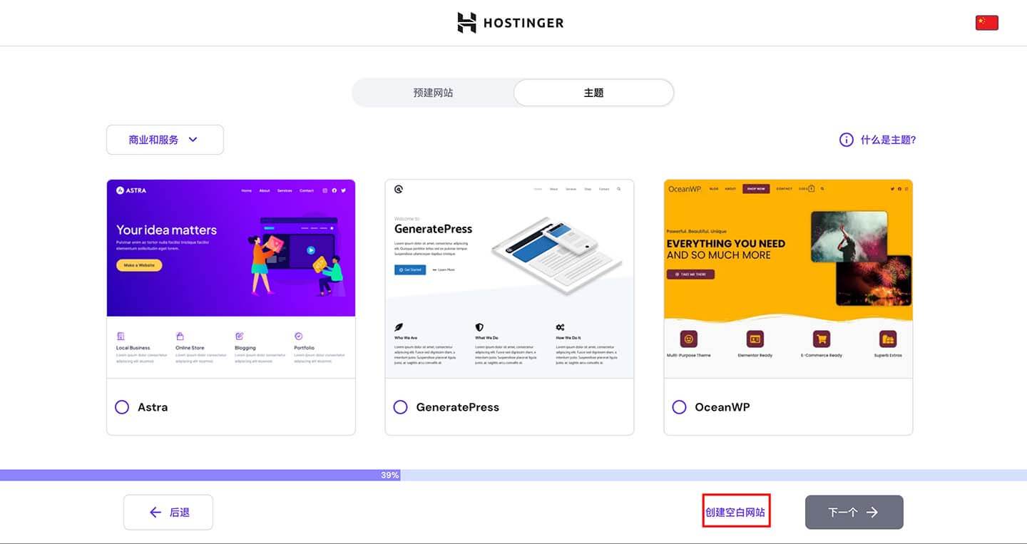Click the GeneratePress theme name label
This screenshot has width=1027, height=544.
click(458, 407)
